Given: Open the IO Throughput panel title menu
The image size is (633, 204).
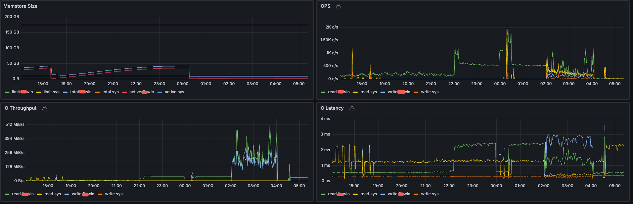Looking at the screenshot, I should tap(20, 108).
